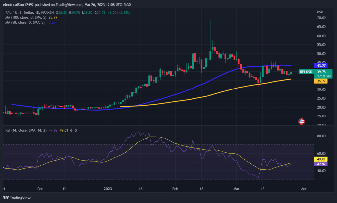Click the Mar label on time axis

point(236,189)
